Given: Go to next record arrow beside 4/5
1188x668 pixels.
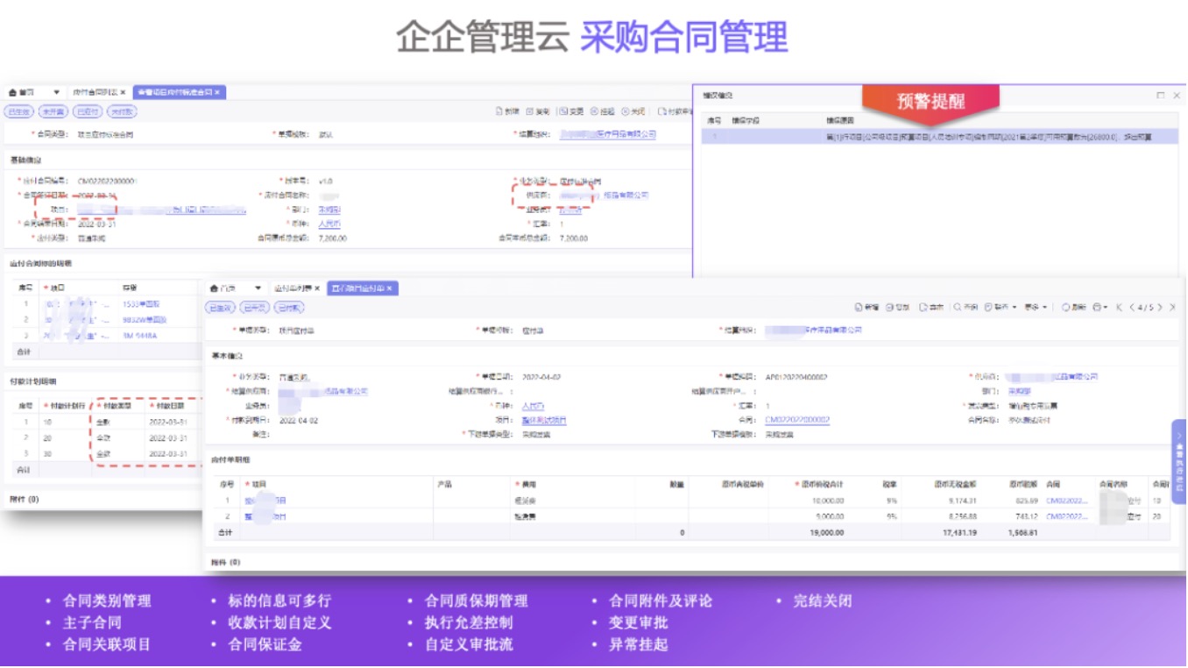Looking at the screenshot, I should (1160, 308).
